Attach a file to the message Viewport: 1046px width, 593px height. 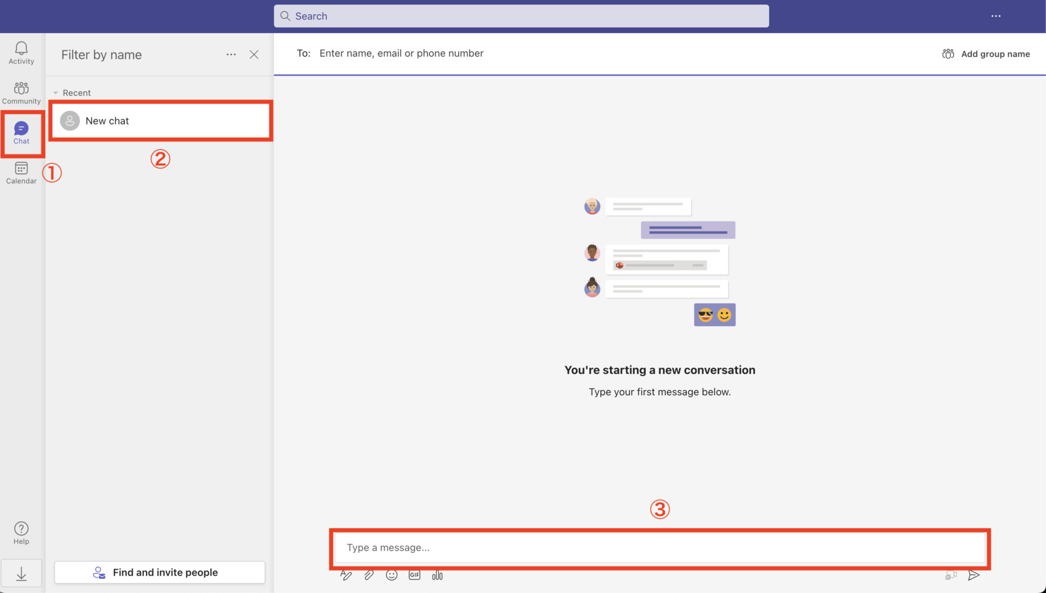pyautogui.click(x=369, y=575)
